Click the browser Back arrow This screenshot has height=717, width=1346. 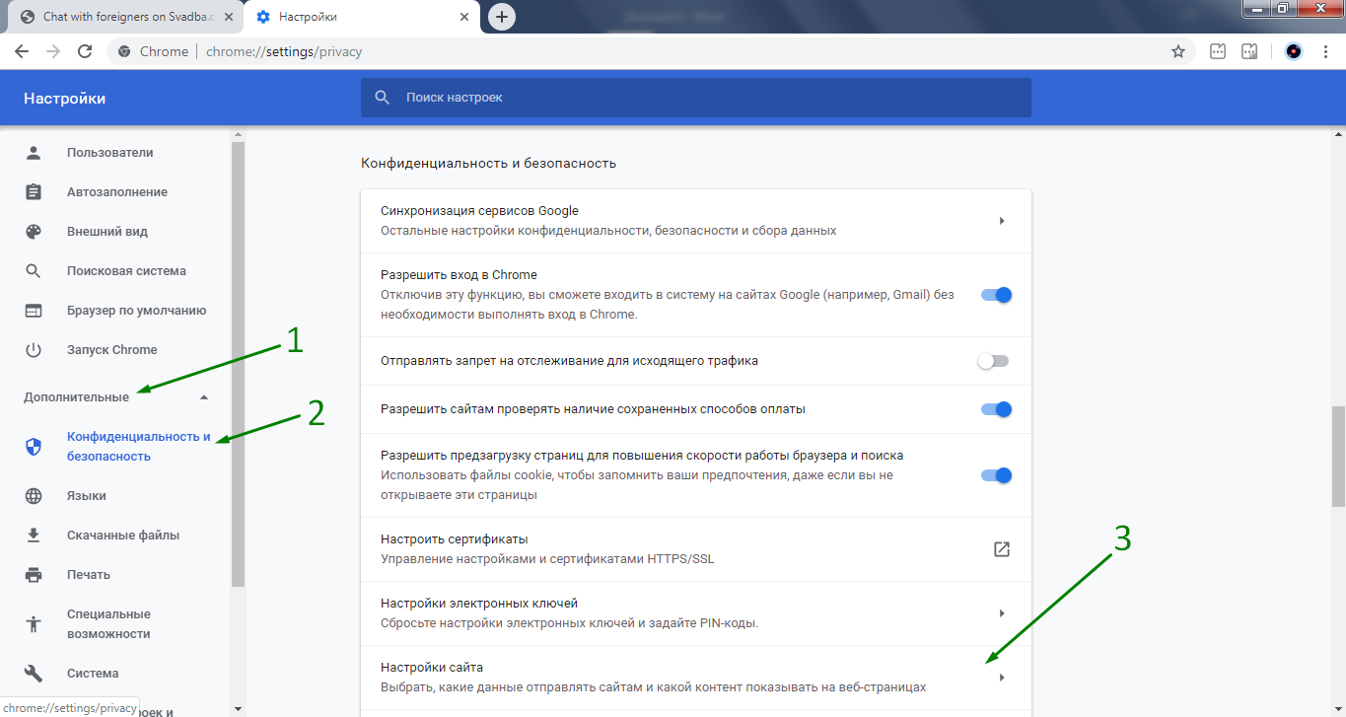pyautogui.click(x=22, y=51)
